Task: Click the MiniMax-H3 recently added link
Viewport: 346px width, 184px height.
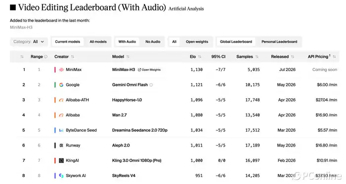Action: (x=21, y=27)
